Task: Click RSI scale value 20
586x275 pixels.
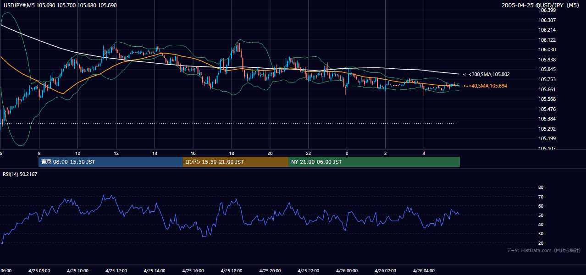Action: (x=541, y=243)
